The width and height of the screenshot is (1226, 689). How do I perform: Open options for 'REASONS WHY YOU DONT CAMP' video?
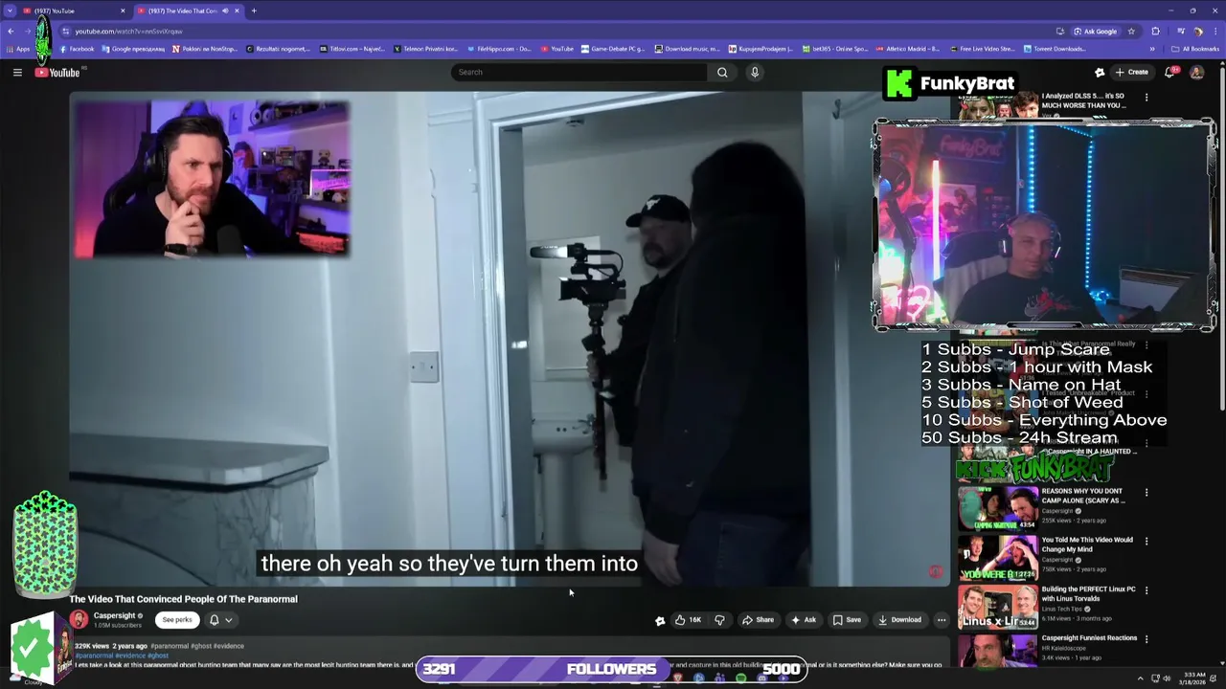click(1147, 493)
